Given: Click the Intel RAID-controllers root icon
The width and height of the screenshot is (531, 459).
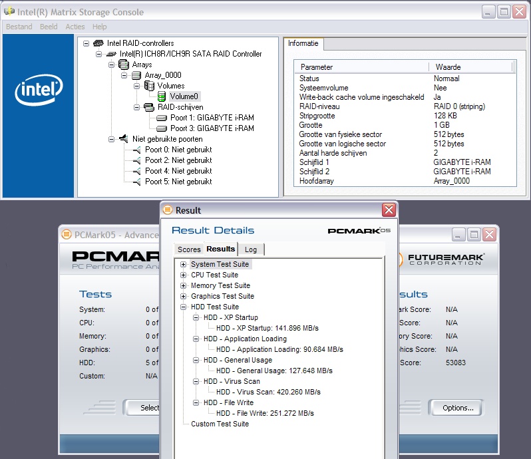Looking at the screenshot, I should click(x=98, y=43).
